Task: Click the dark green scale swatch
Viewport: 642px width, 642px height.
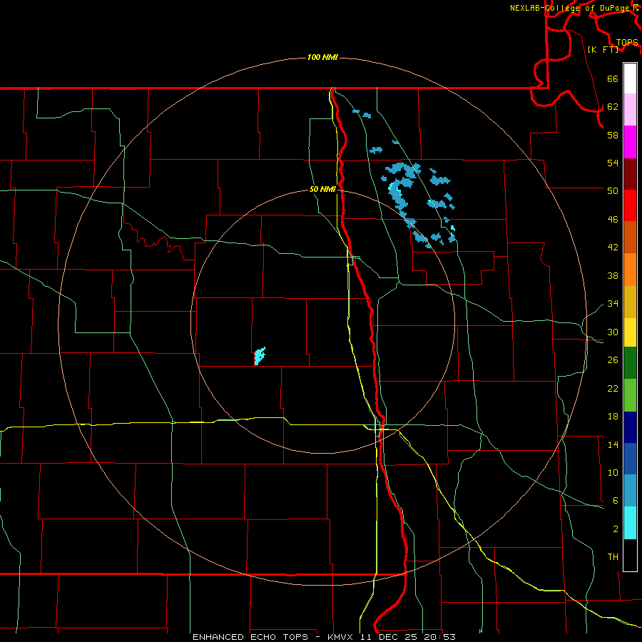Action: tap(630, 363)
